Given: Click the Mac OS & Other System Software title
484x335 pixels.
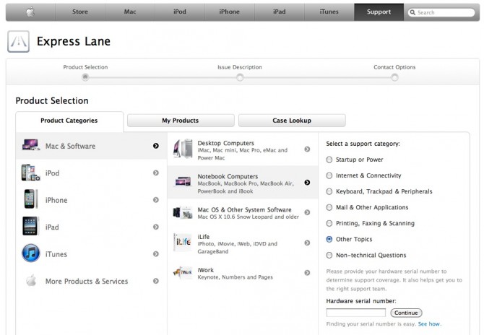Looking at the screenshot, I should coord(244,210).
